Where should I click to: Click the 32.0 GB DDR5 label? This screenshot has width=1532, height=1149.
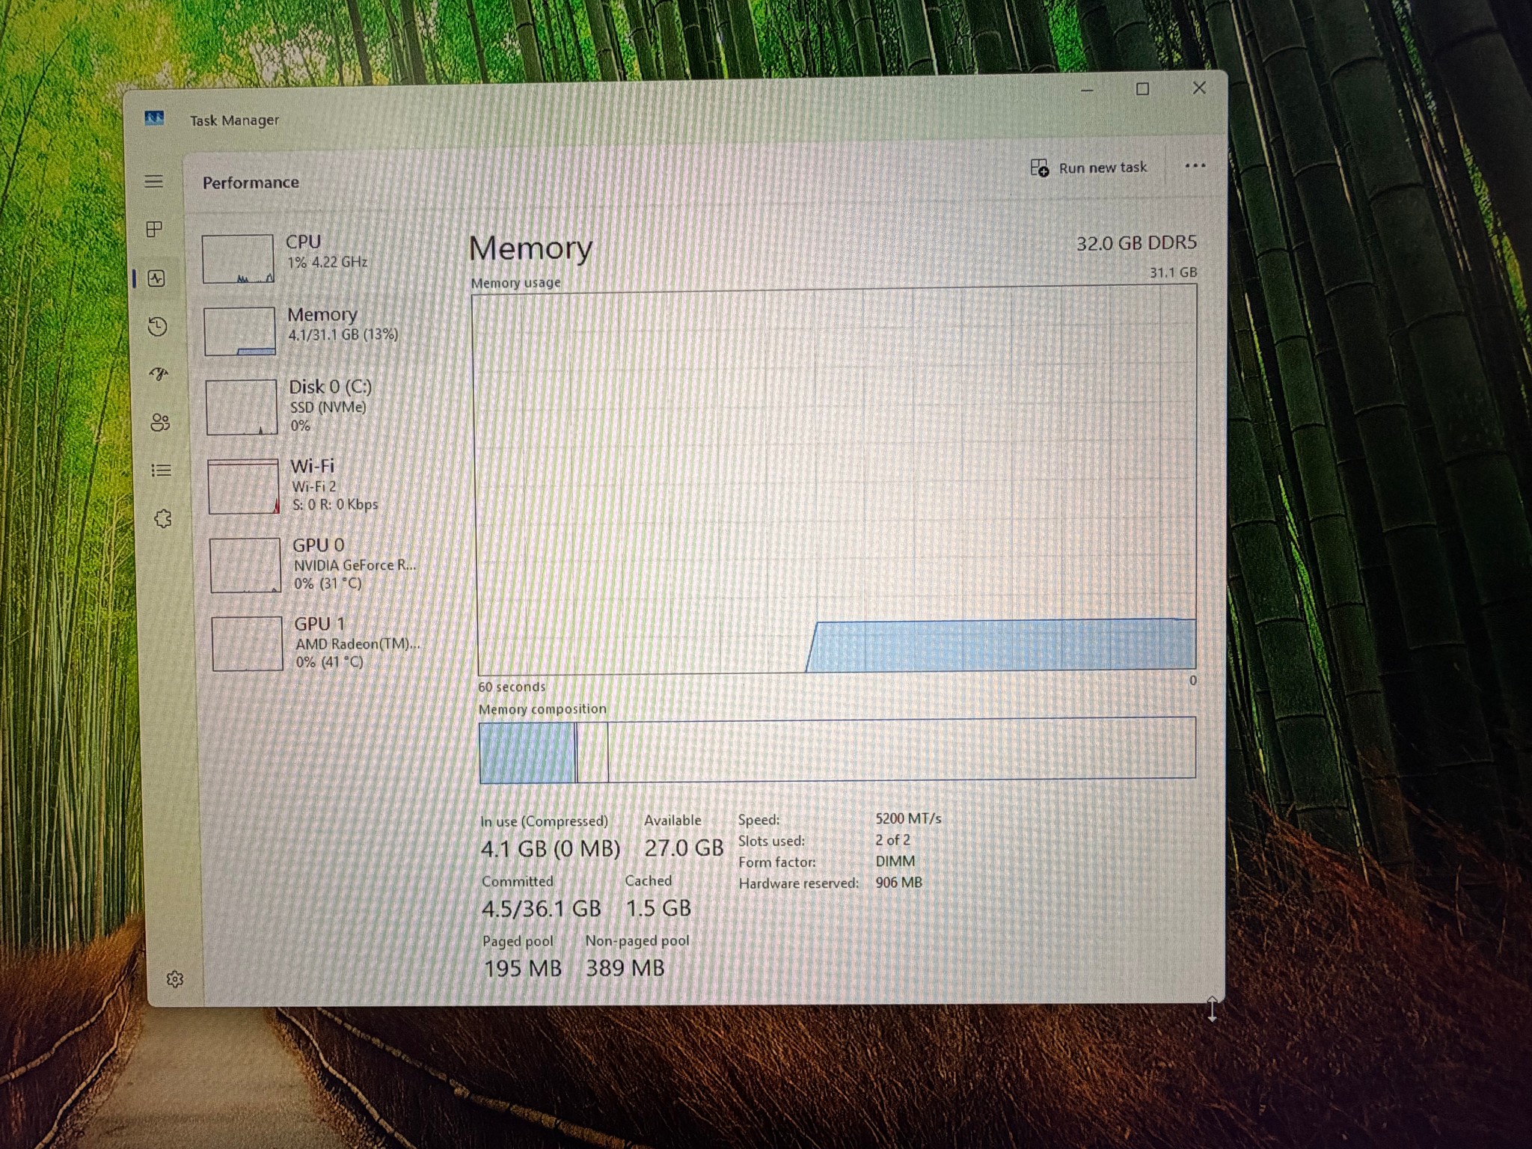pos(1136,243)
